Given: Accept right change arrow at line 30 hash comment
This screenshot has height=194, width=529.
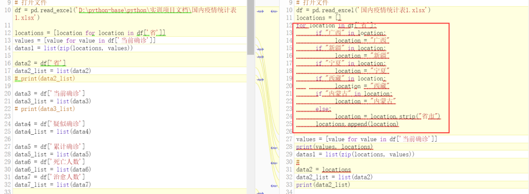Looking at the screenshot, I should [274, 163].
